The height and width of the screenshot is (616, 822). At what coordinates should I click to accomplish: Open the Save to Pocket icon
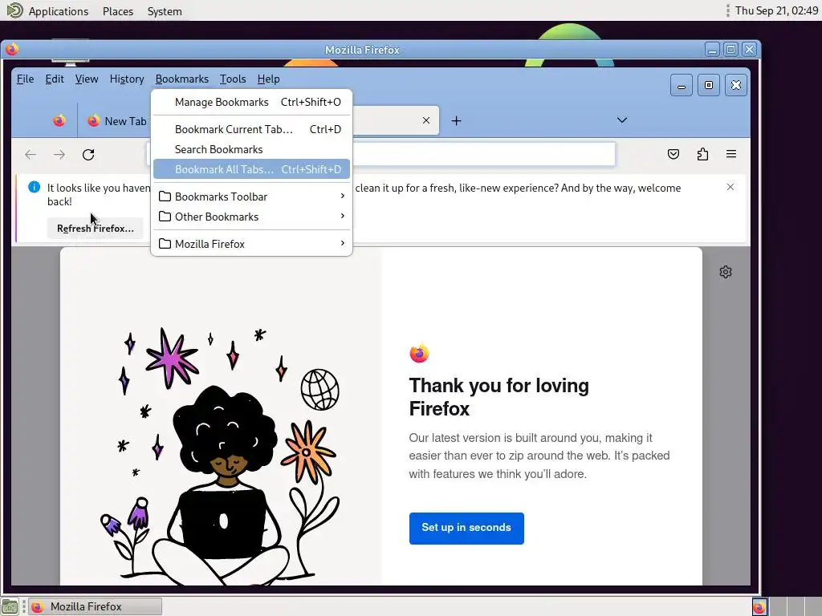[x=673, y=154]
